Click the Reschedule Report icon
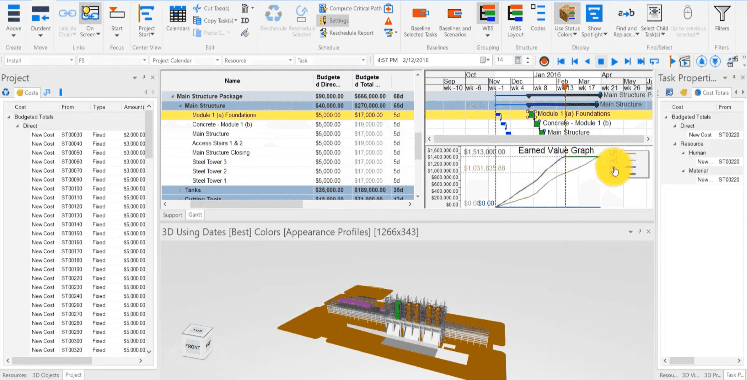The width and height of the screenshot is (747, 380). tap(323, 33)
